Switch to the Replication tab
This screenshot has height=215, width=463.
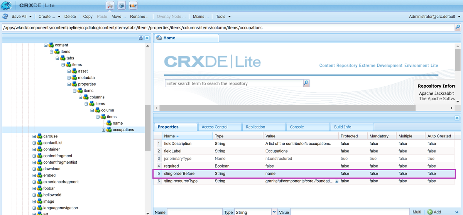264,127
